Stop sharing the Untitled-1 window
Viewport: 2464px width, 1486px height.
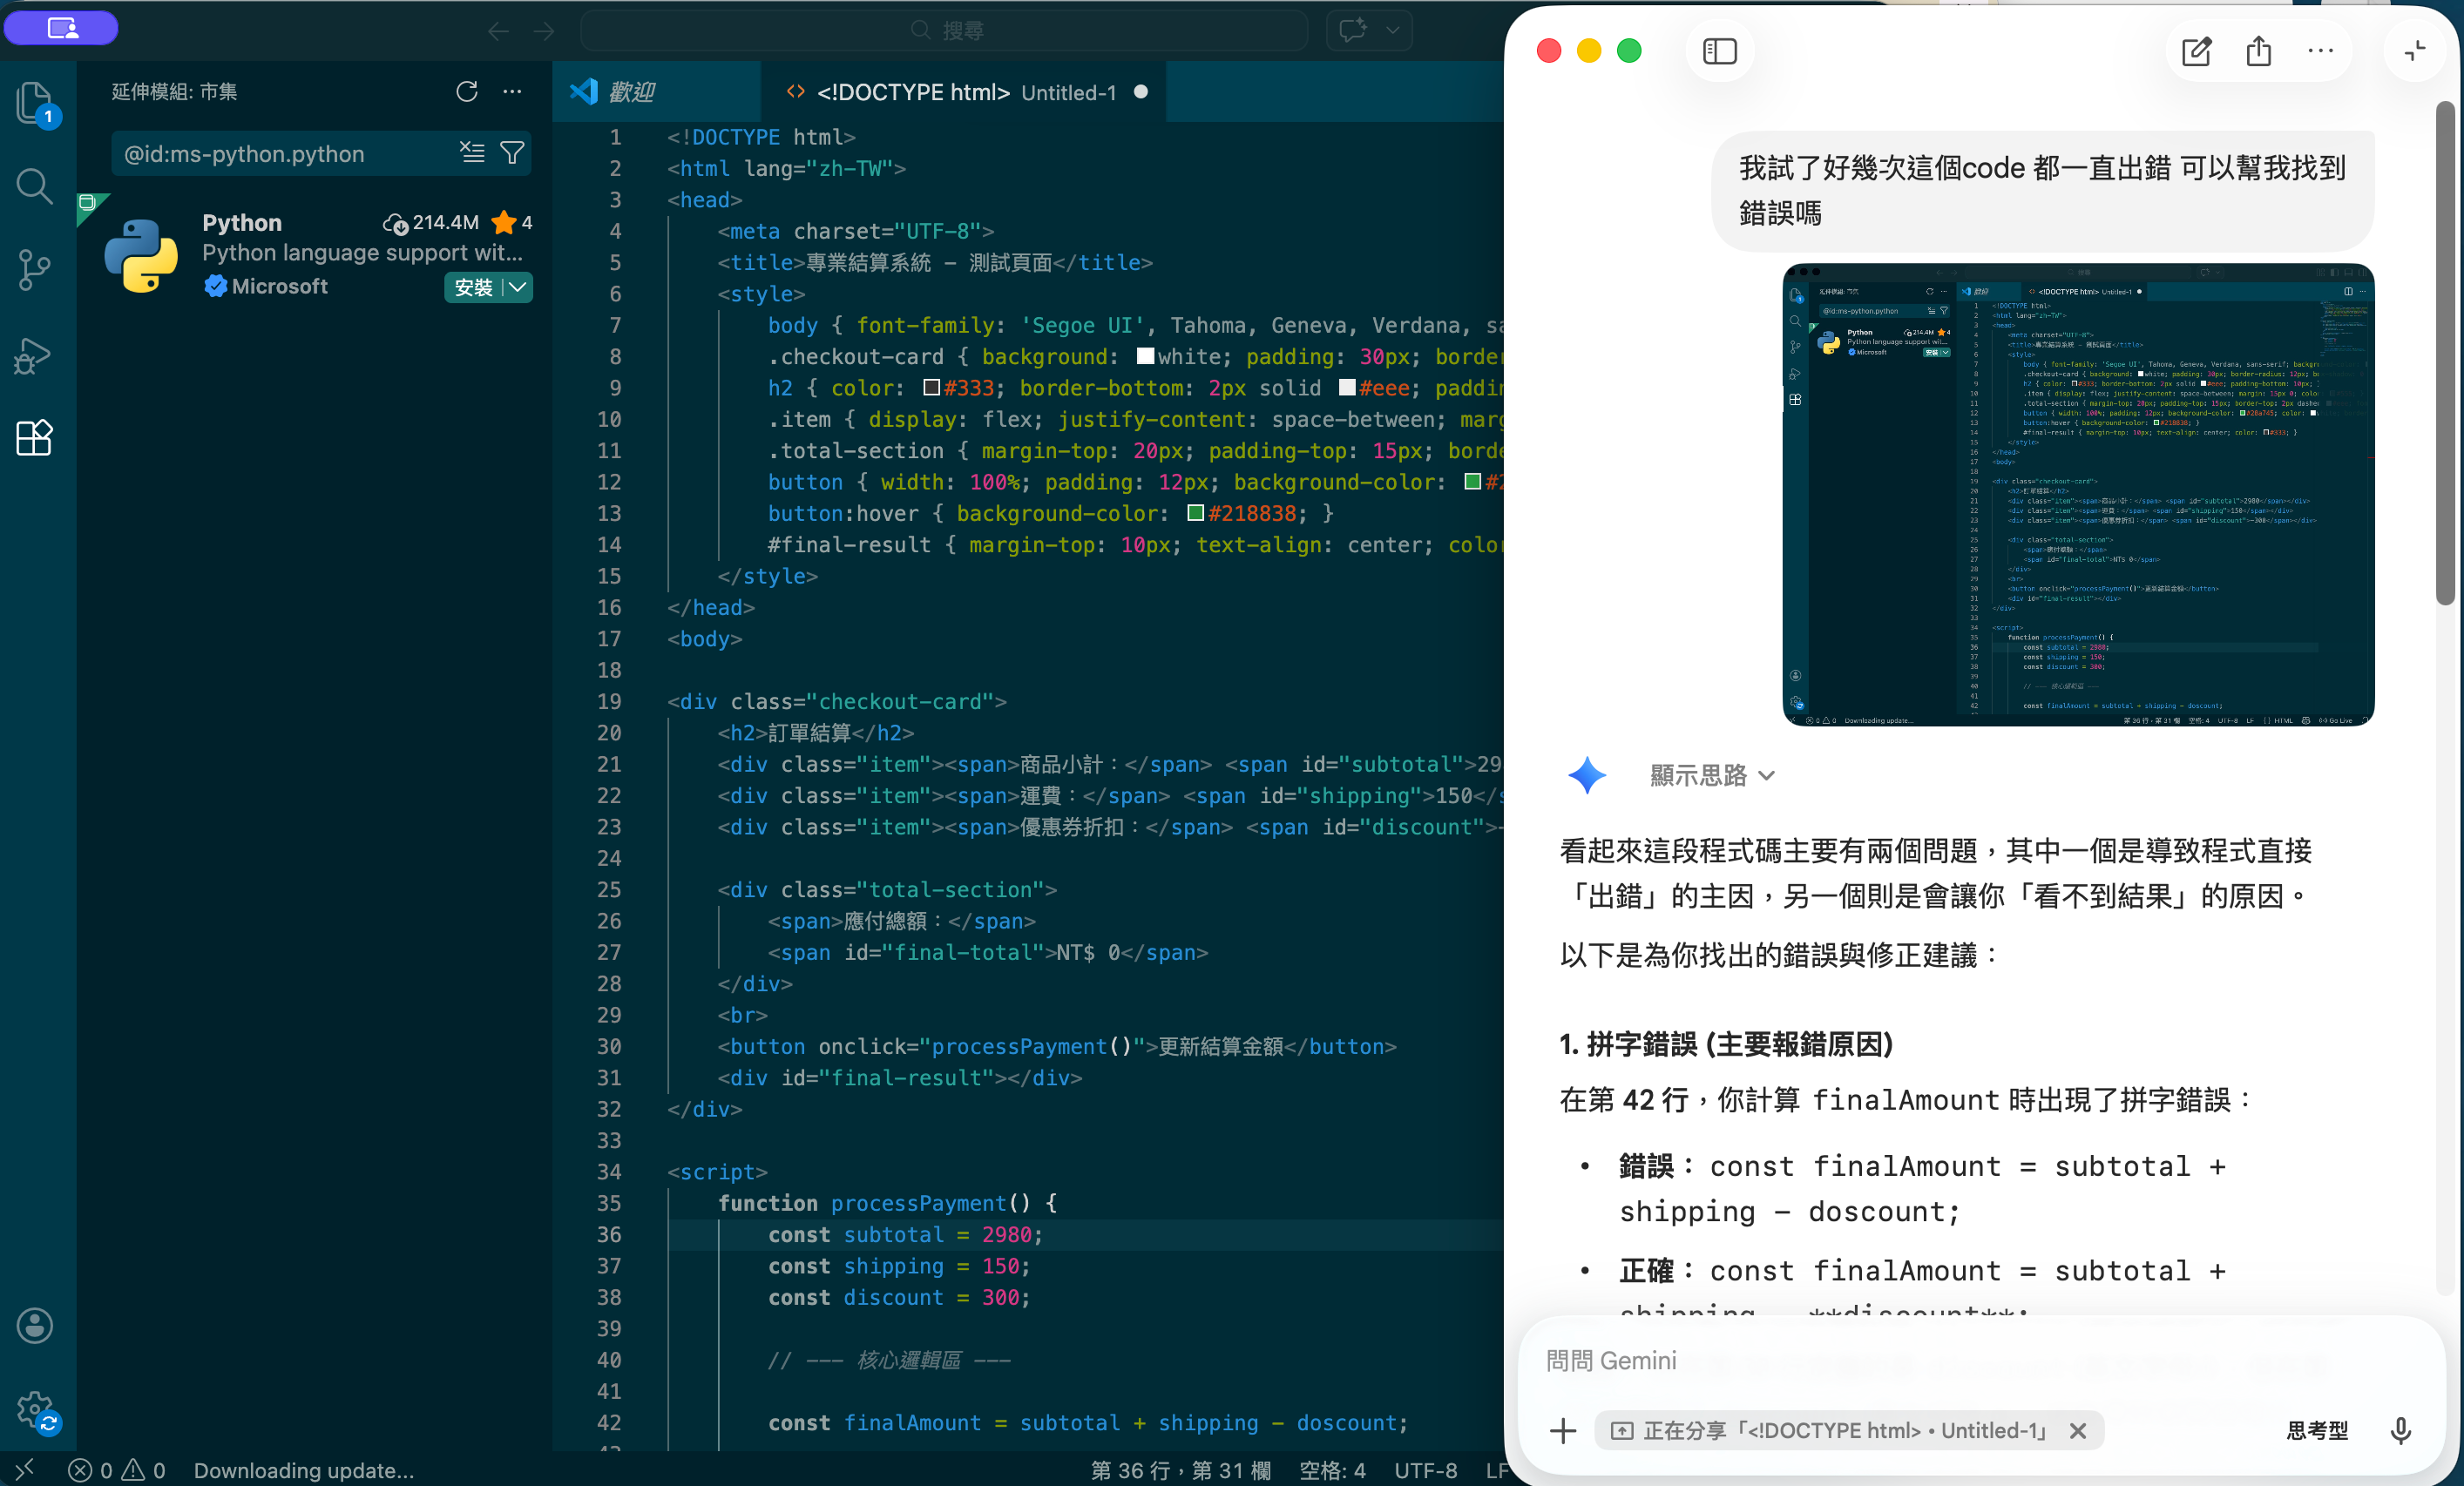click(x=2078, y=1431)
